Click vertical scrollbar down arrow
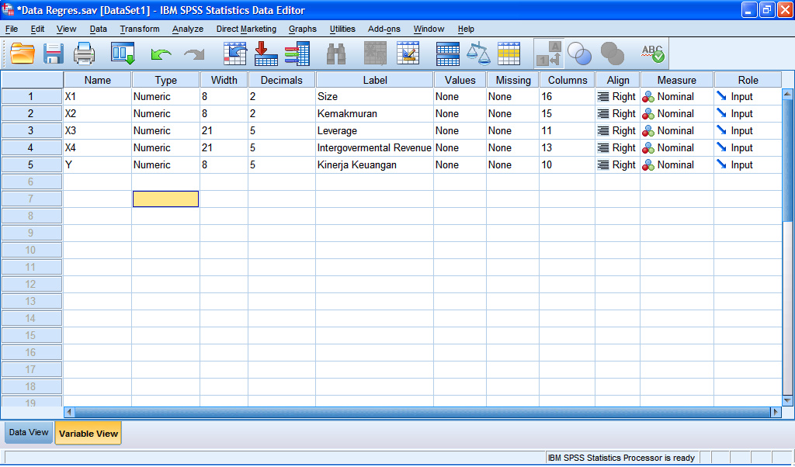 [787, 400]
